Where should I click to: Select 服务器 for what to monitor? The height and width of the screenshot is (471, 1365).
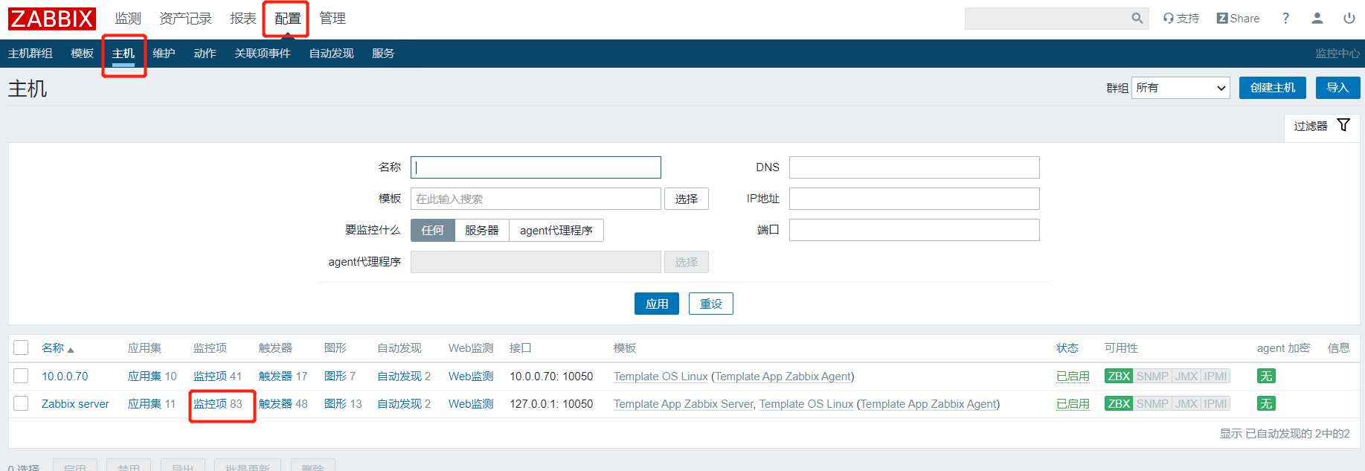[x=481, y=231]
